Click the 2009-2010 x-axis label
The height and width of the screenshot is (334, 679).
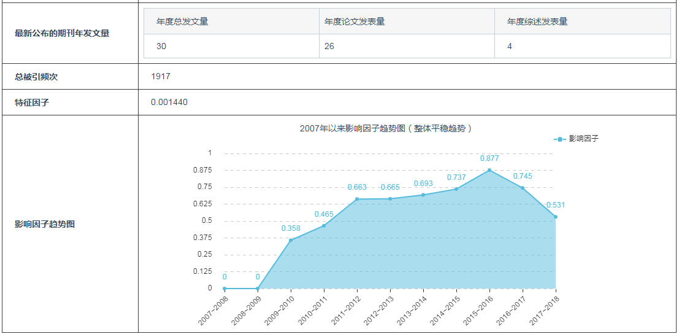pos(279,311)
